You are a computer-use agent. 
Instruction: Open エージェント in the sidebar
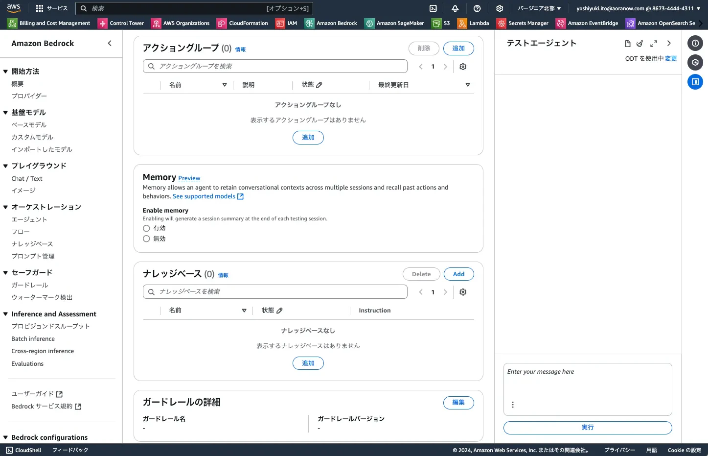click(29, 219)
